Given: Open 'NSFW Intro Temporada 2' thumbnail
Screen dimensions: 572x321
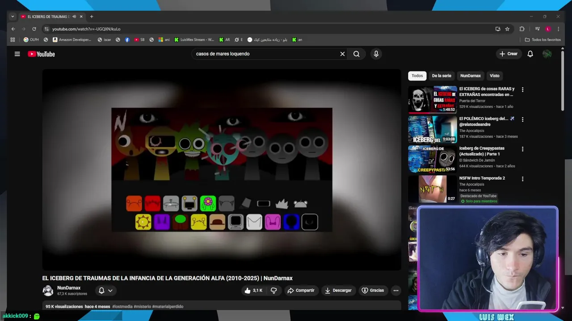Looking at the screenshot, I should (x=433, y=189).
